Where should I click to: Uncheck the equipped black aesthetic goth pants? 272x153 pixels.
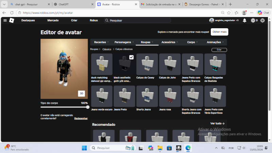[131, 57]
